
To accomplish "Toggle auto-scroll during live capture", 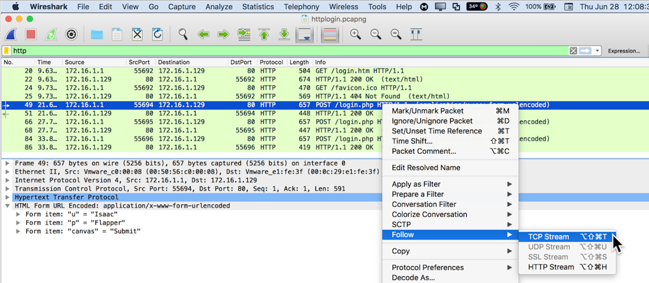I will pos(304,35).
